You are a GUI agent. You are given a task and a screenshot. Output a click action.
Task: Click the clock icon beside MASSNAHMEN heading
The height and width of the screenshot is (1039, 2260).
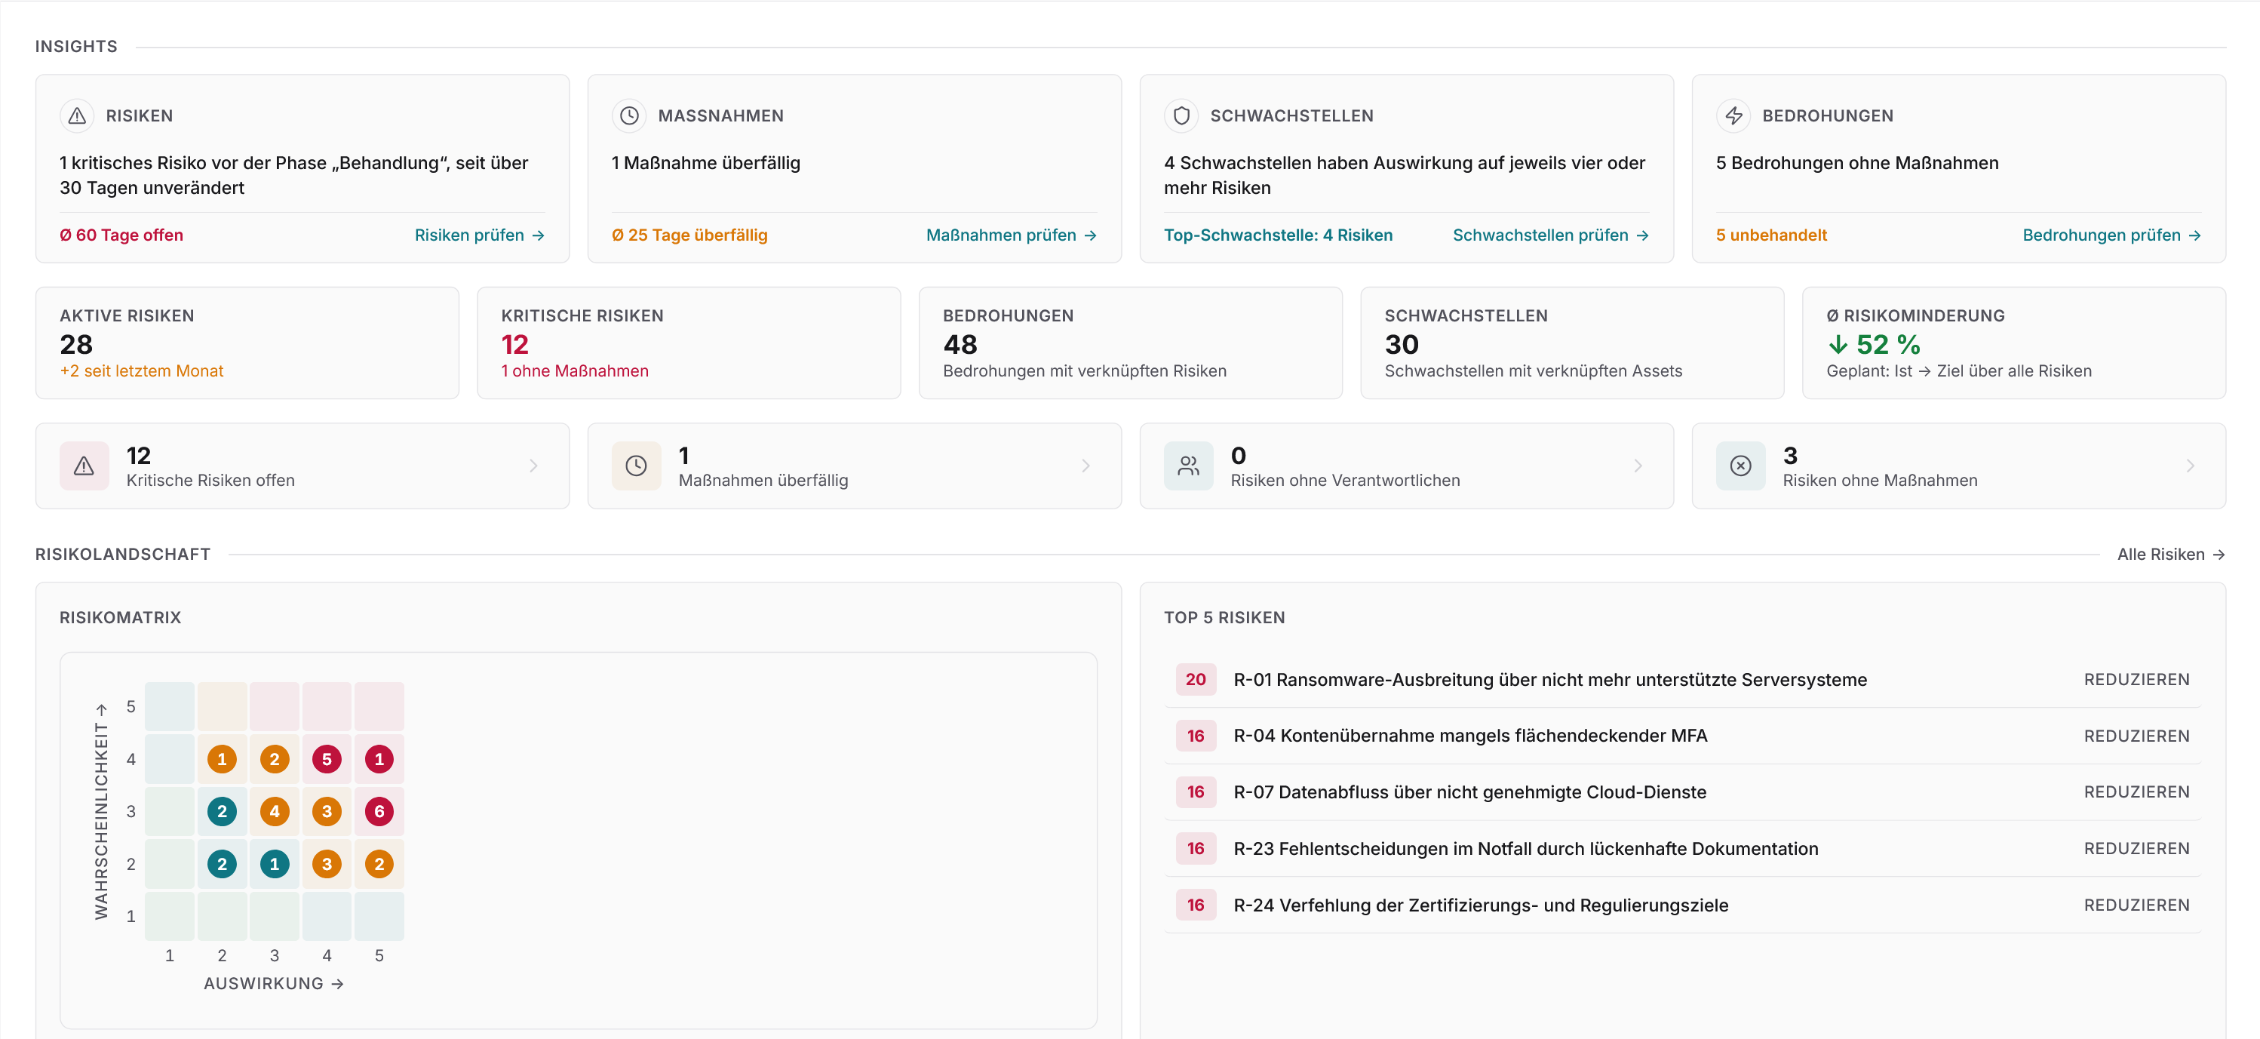pos(629,116)
